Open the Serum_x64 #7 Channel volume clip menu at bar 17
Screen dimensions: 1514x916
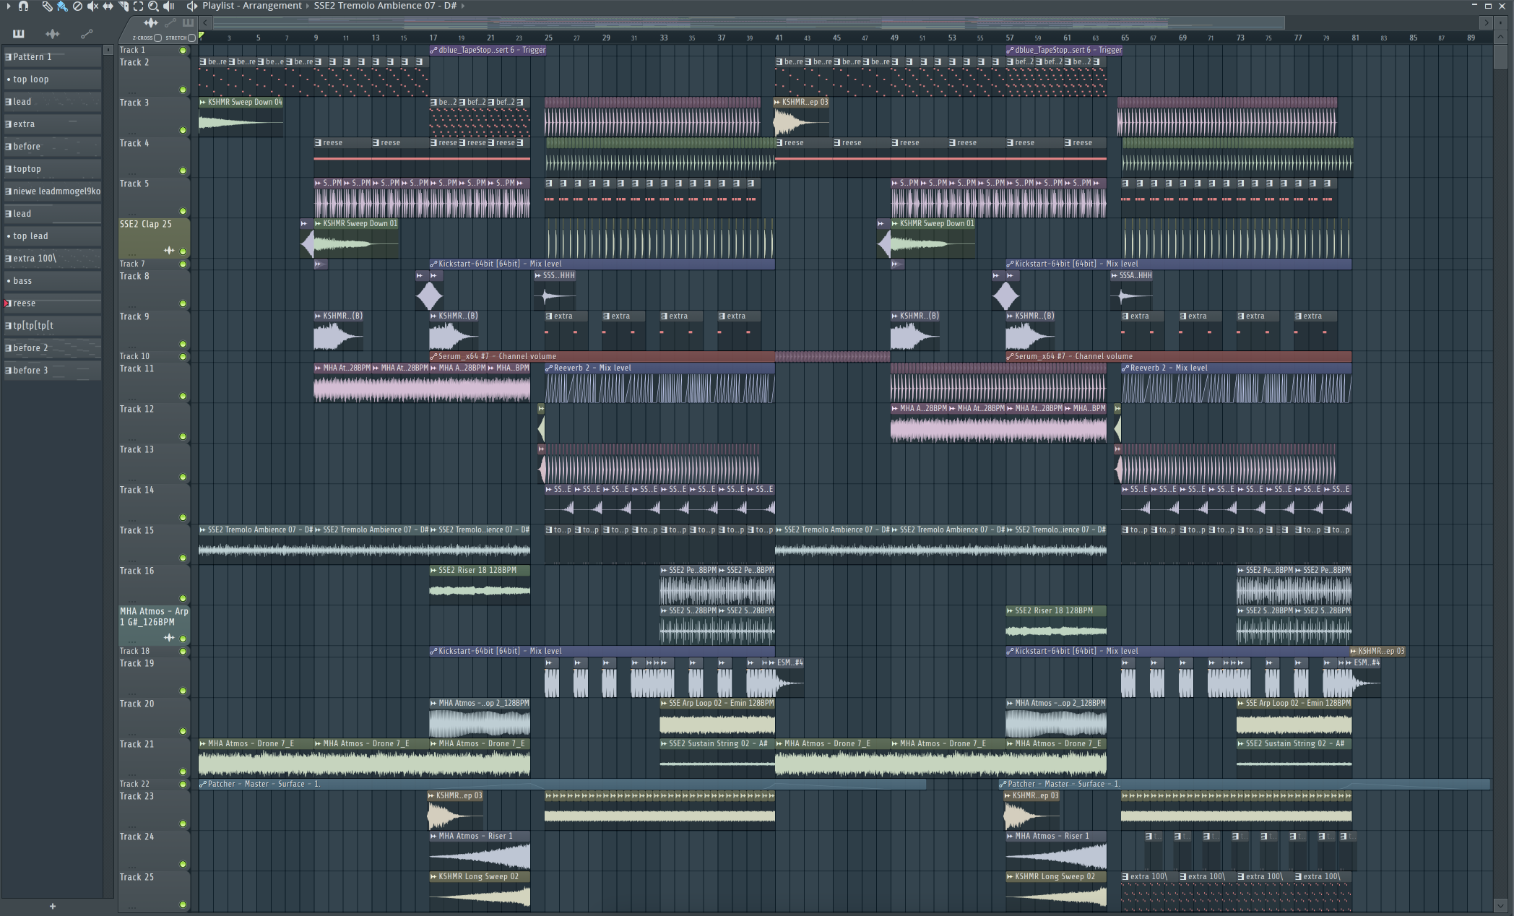[433, 356]
